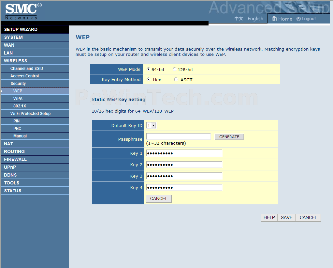The height and width of the screenshot is (268, 333).
Task: Open Manual setup page
Action: (35, 136)
